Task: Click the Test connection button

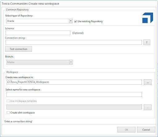Action: pos(19,49)
